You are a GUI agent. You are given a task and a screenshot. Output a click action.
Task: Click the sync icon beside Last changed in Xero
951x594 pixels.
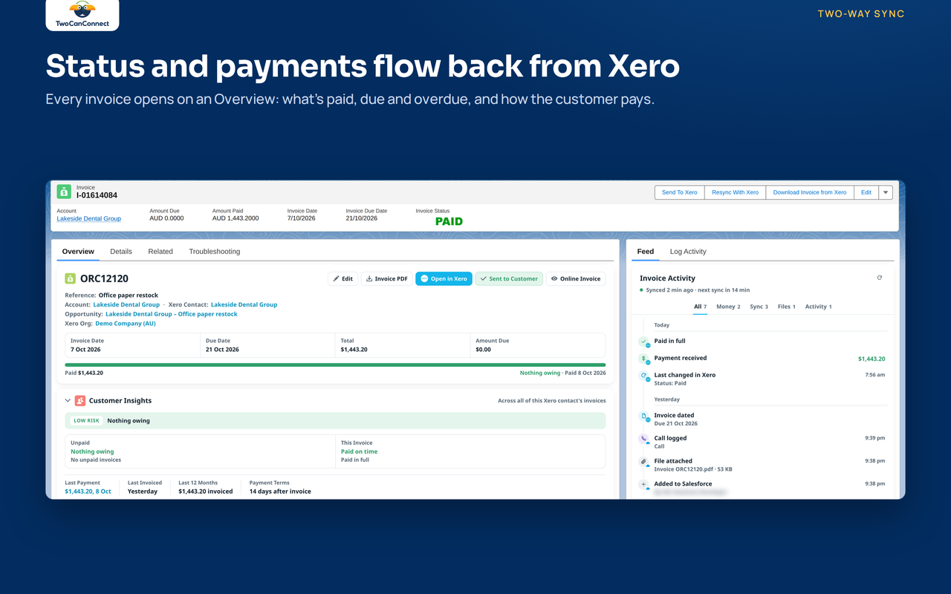[643, 376]
